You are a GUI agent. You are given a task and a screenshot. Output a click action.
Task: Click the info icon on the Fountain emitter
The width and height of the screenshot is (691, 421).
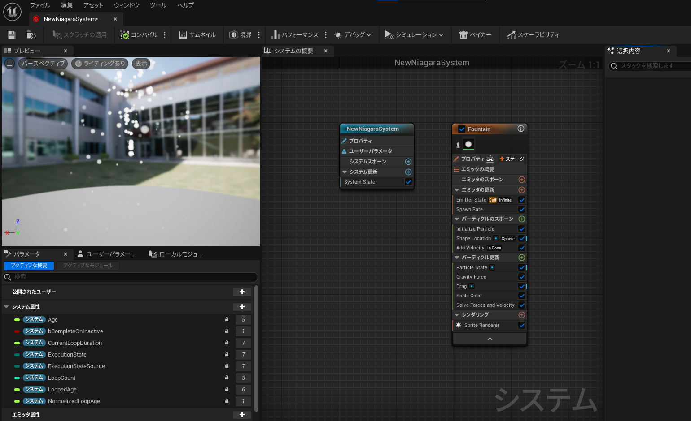520,129
